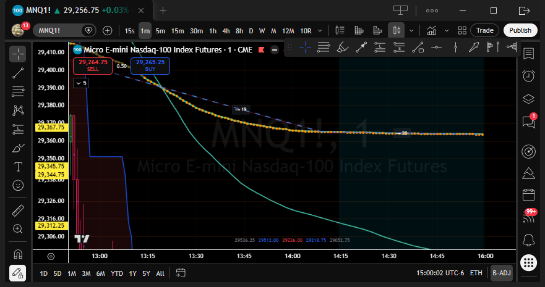Open the forecasting and position tools group

click(x=18, y=129)
